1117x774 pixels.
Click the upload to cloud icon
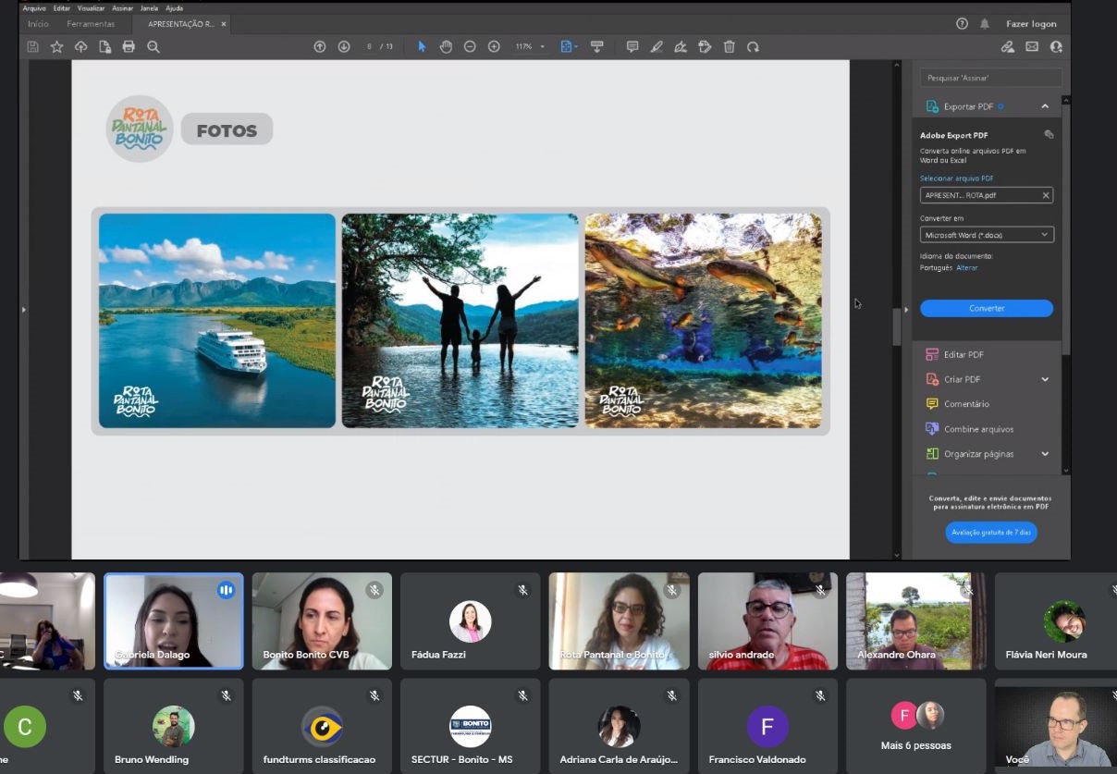point(80,47)
